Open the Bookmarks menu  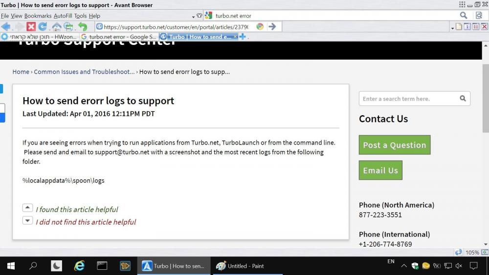pyautogui.click(x=38, y=16)
